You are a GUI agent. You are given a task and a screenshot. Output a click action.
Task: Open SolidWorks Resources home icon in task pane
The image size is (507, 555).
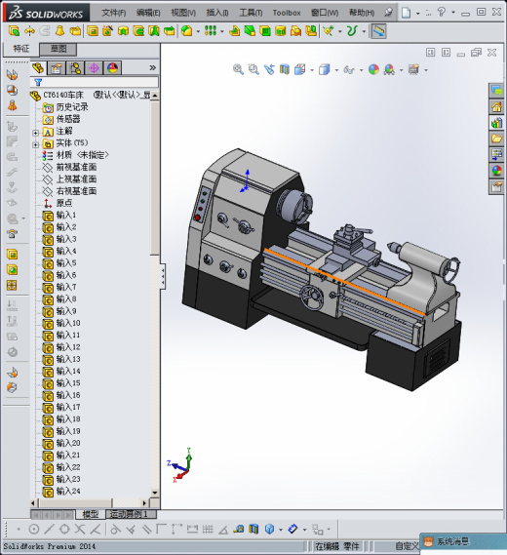pyautogui.click(x=496, y=107)
